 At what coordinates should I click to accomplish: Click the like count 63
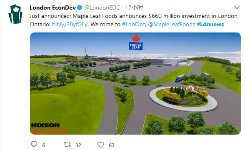click(112, 145)
